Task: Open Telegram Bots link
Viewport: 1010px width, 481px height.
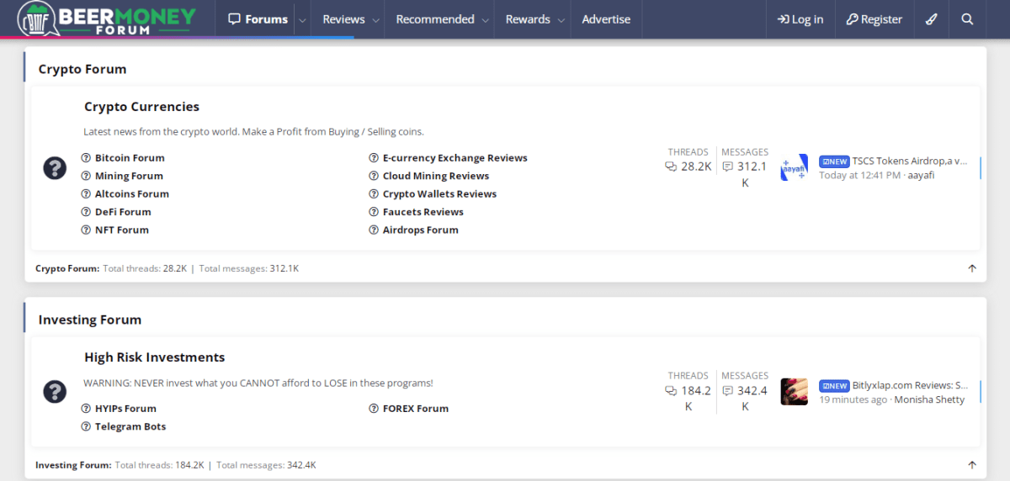Action: [130, 426]
